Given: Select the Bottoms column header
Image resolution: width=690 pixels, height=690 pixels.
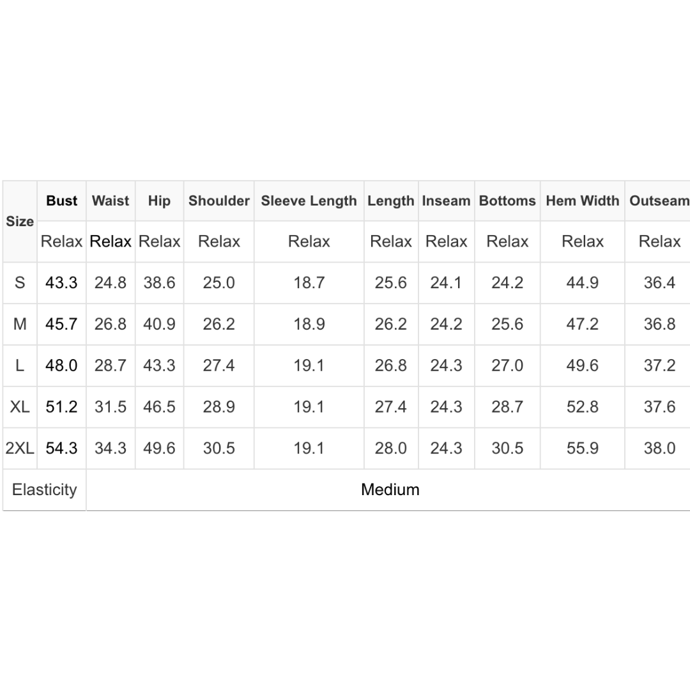Looking at the screenshot, I should coord(507,201).
